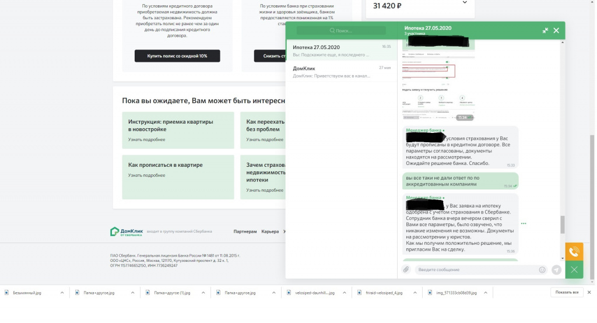Screen dimensions: 597x323
Task: Expand the 31 420 ₽ payment dropdown
Action: coord(465,3)
